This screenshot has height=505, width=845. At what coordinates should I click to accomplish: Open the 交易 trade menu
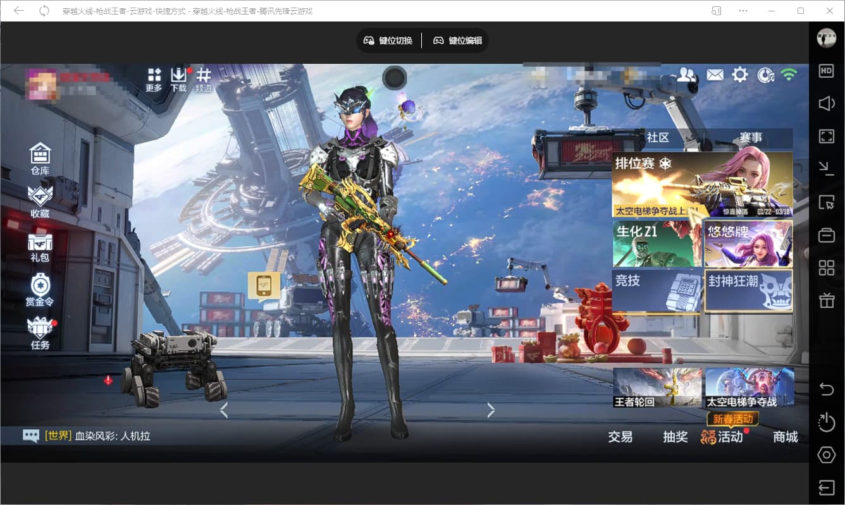(620, 437)
